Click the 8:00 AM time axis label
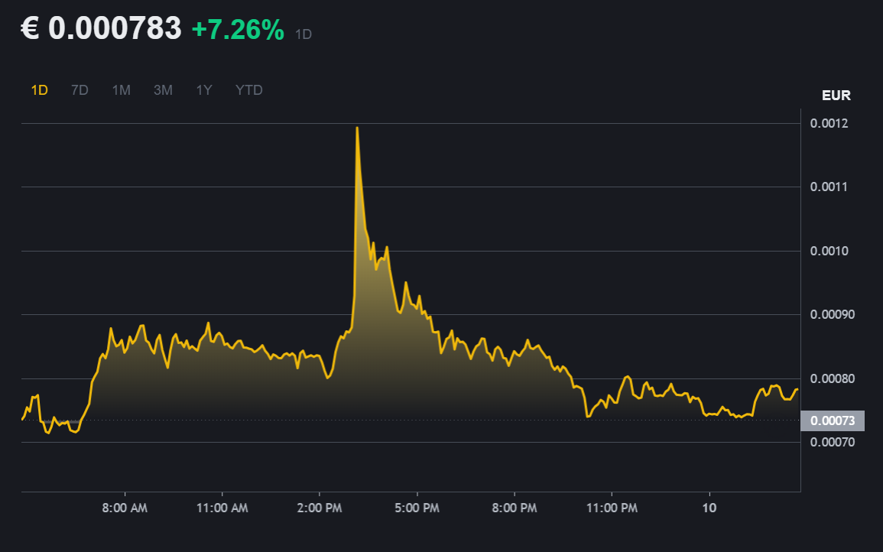The height and width of the screenshot is (552, 883). coord(125,508)
